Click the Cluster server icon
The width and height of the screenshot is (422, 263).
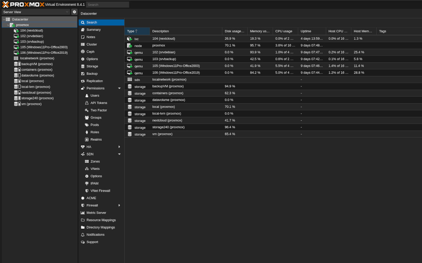pyautogui.click(x=82, y=44)
